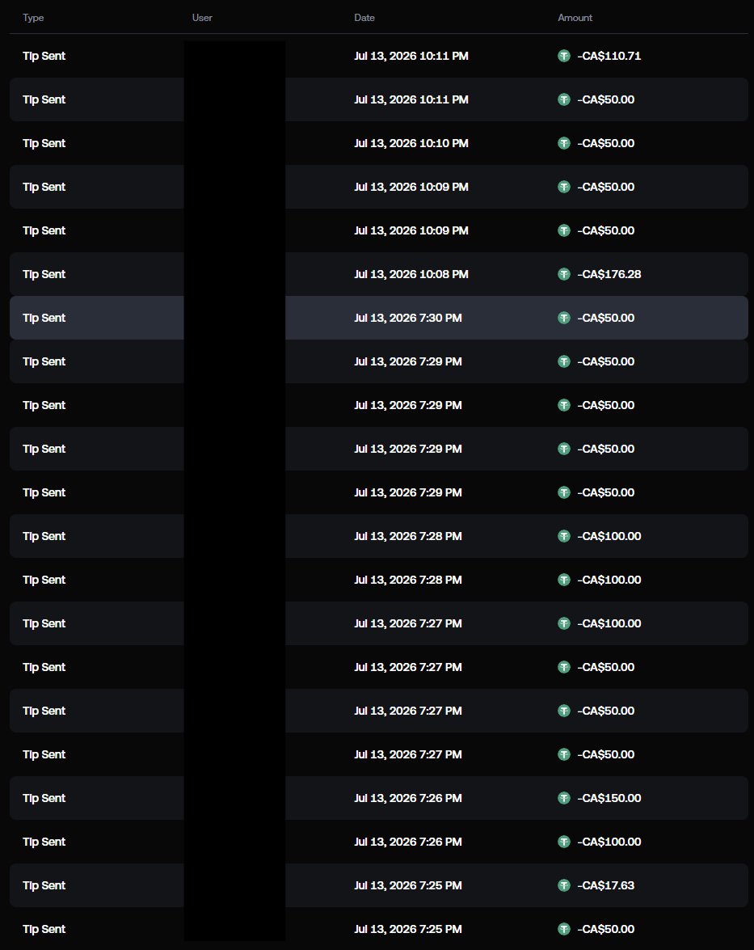The width and height of the screenshot is (754, 950).
Task: Click Tether icon beside -CA$150.00
Action: click(x=564, y=798)
